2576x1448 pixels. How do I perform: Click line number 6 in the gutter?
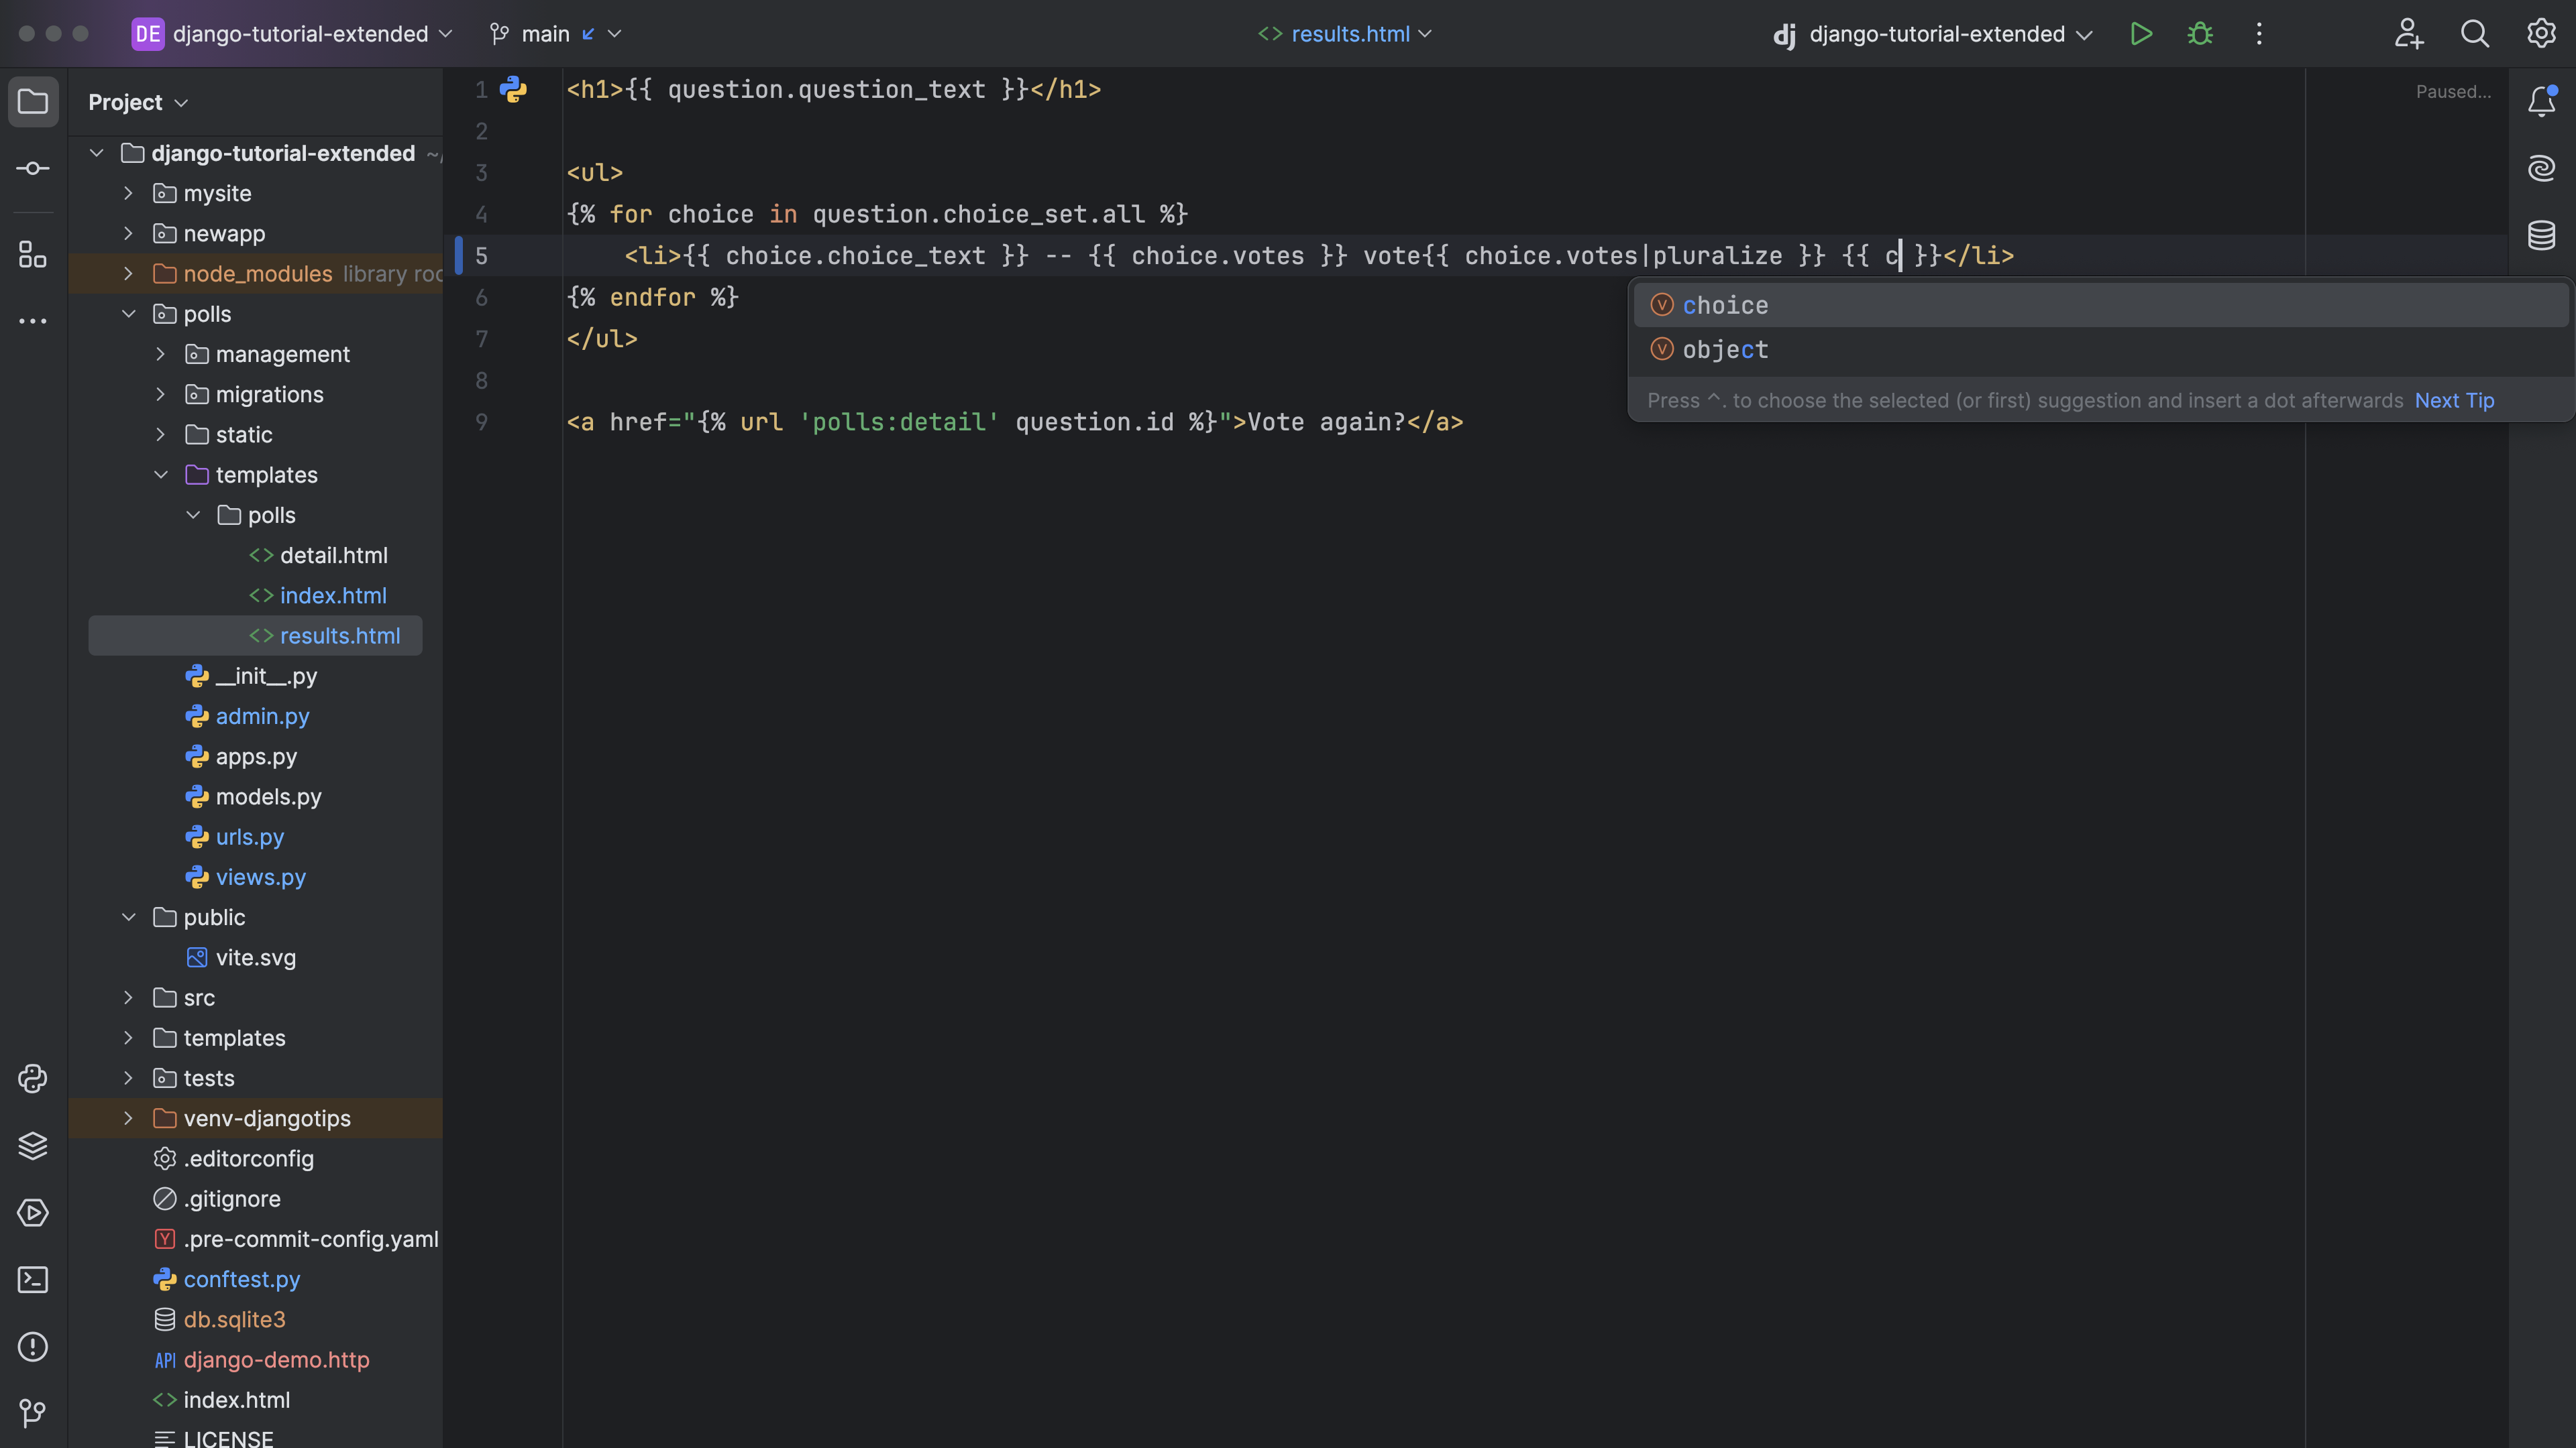click(x=481, y=298)
